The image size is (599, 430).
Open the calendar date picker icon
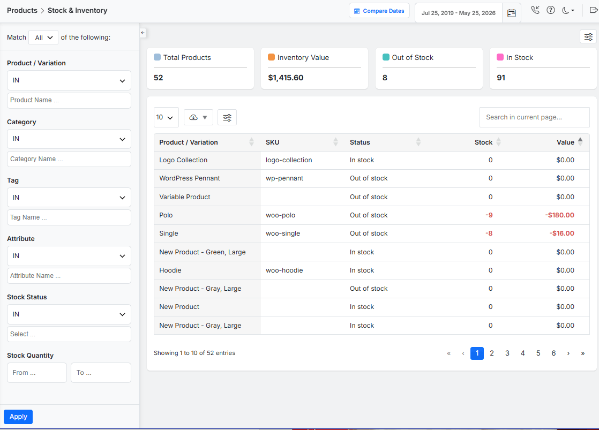pos(512,13)
